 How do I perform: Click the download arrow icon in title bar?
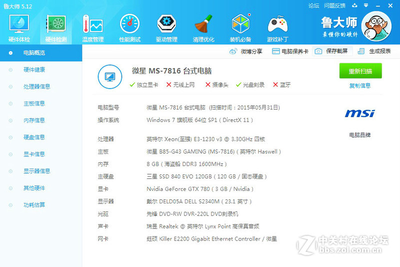coord(354,6)
